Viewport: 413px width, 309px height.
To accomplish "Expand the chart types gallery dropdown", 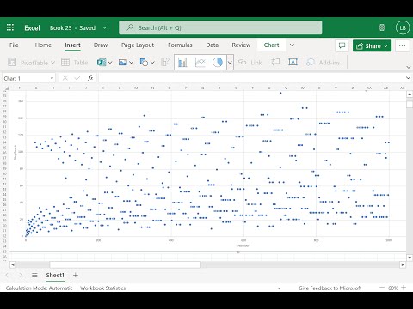I will click(230, 63).
